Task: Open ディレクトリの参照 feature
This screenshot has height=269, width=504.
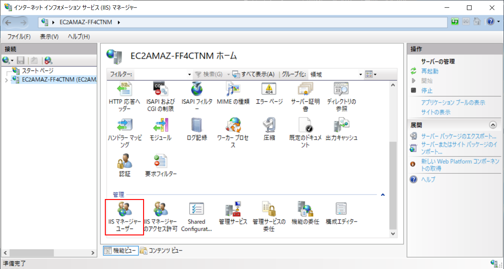Action: (341, 96)
